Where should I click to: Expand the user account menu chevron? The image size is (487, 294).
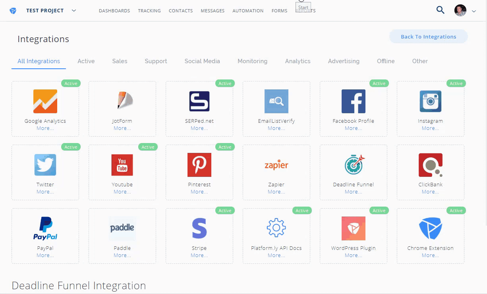pos(474,12)
